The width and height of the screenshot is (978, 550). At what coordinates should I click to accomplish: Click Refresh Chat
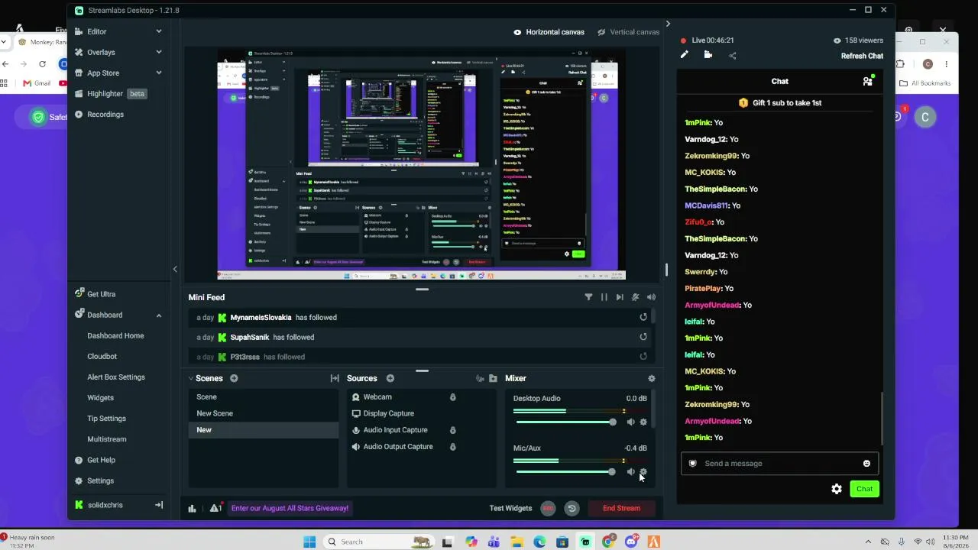[862, 56]
